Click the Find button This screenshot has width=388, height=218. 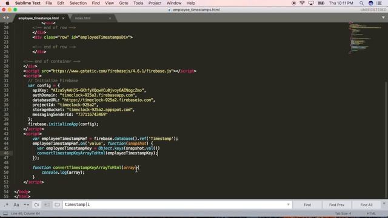tap(307, 205)
